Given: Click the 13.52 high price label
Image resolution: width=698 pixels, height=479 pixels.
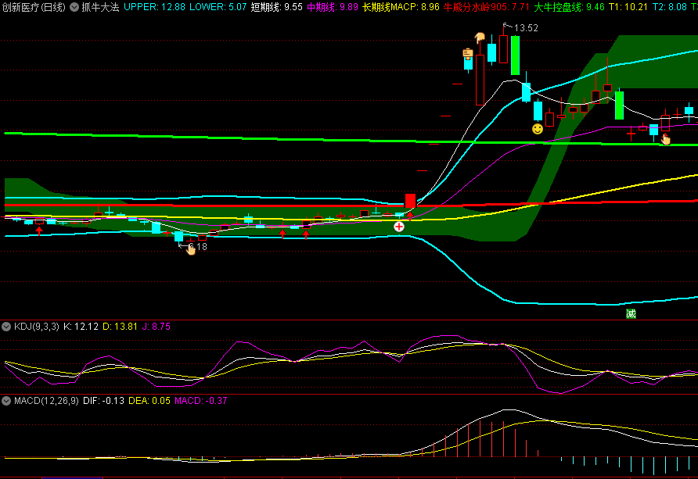Looking at the screenshot, I should pyautogui.click(x=526, y=28).
